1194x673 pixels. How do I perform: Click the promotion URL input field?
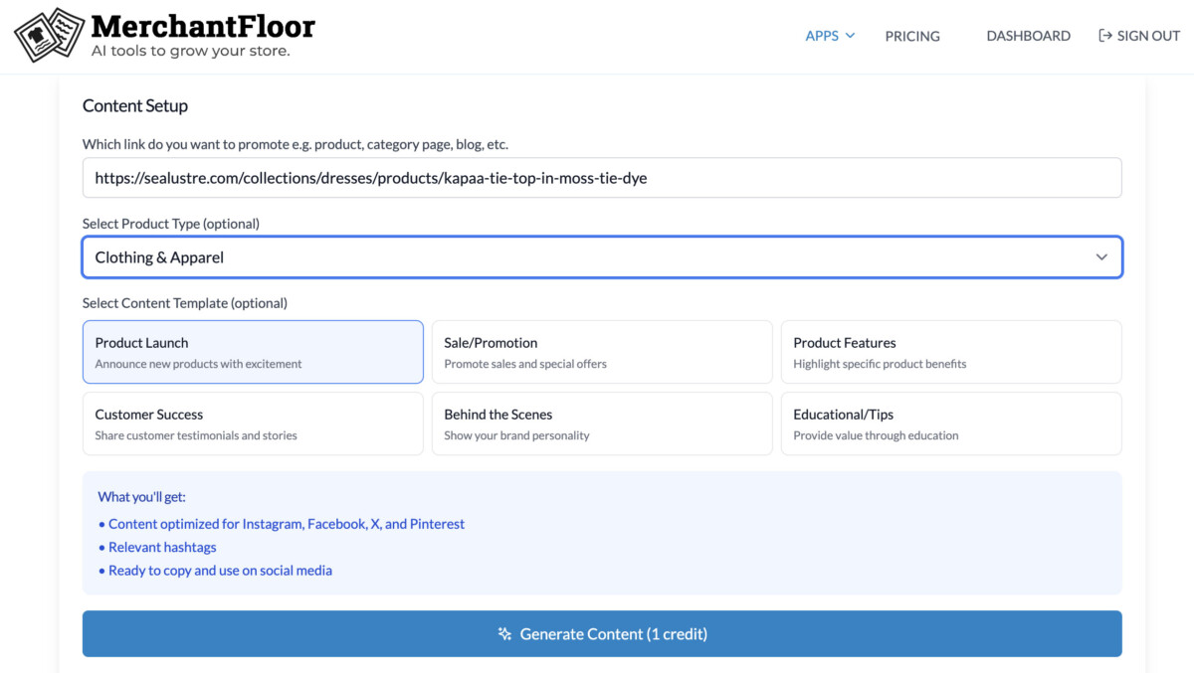(601, 177)
